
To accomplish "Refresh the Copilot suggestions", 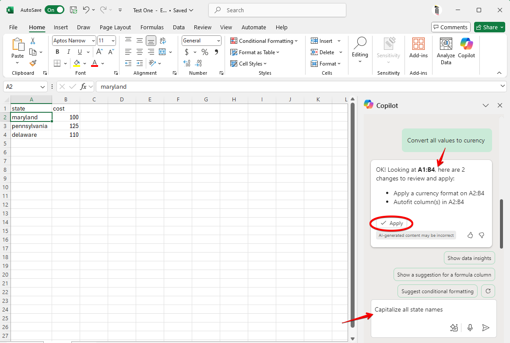I will (488, 291).
